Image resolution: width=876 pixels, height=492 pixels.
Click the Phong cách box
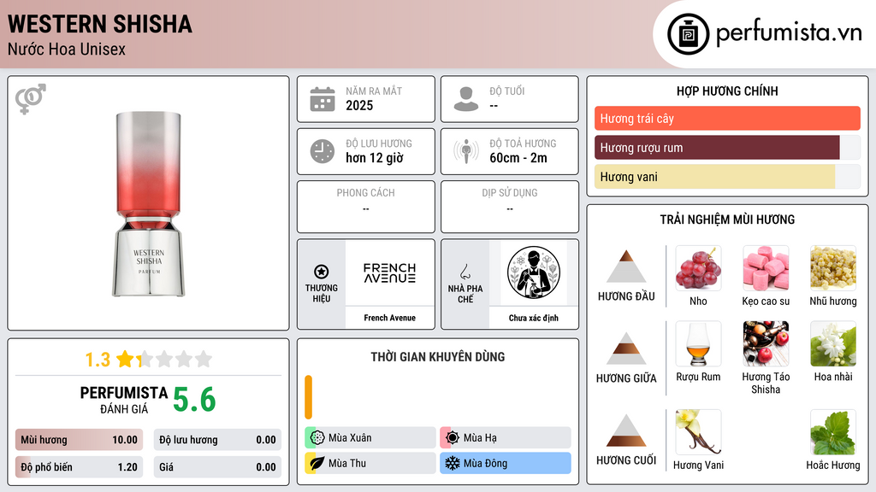tap(366, 207)
